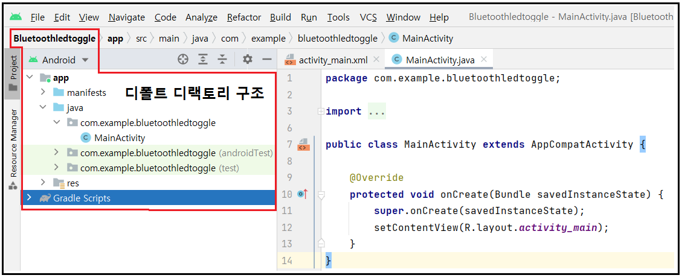Select the res folder
The image size is (682, 278).
pyautogui.click(x=73, y=183)
